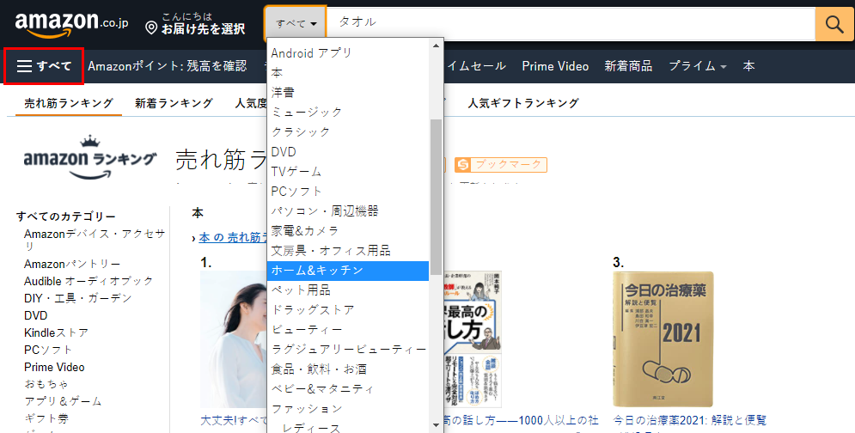The height and width of the screenshot is (433, 855).
Task: Pick ファッション from the dropdown
Action: coord(348,408)
